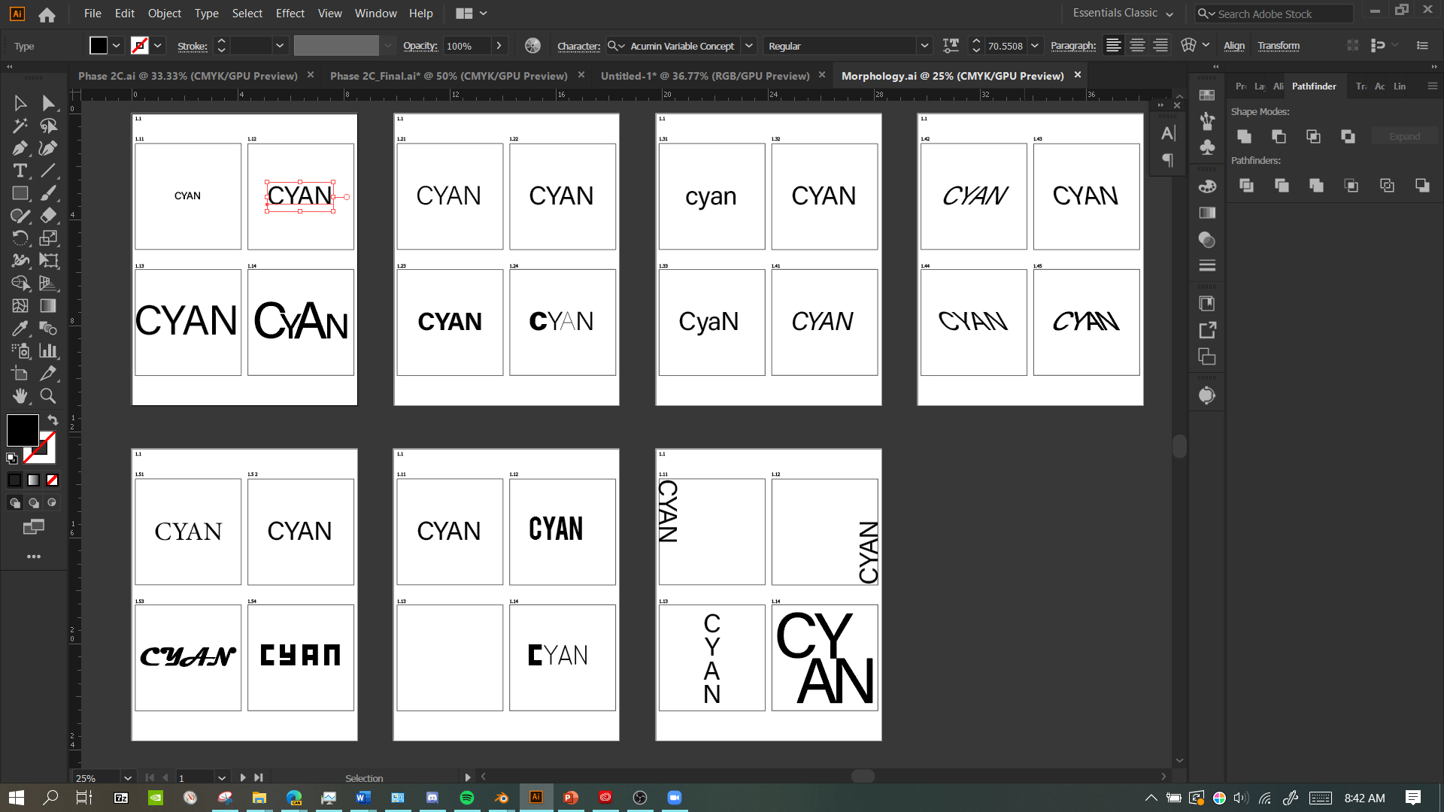
Task: Select the Type tool in toolbar
Action: click(x=20, y=171)
